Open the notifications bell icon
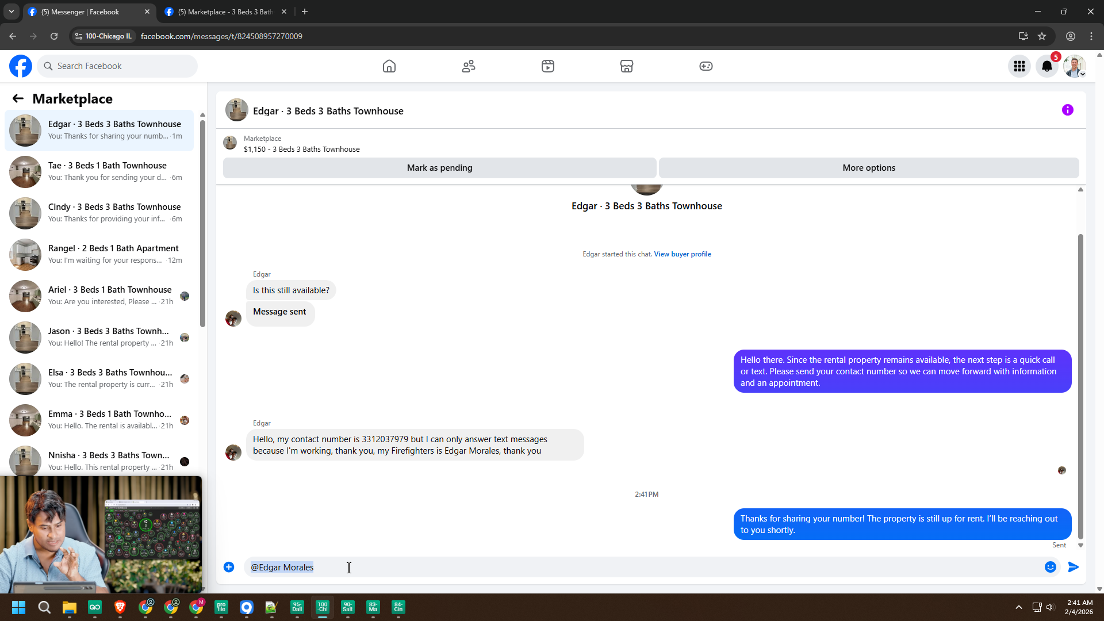This screenshot has height=621, width=1104. click(x=1047, y=66)
